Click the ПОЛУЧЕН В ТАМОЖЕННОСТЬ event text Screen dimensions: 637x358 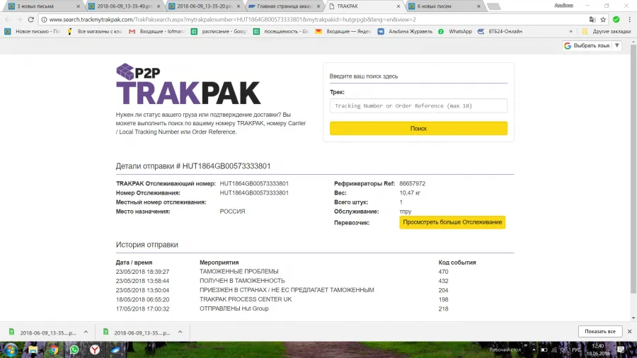click(242, 281)
